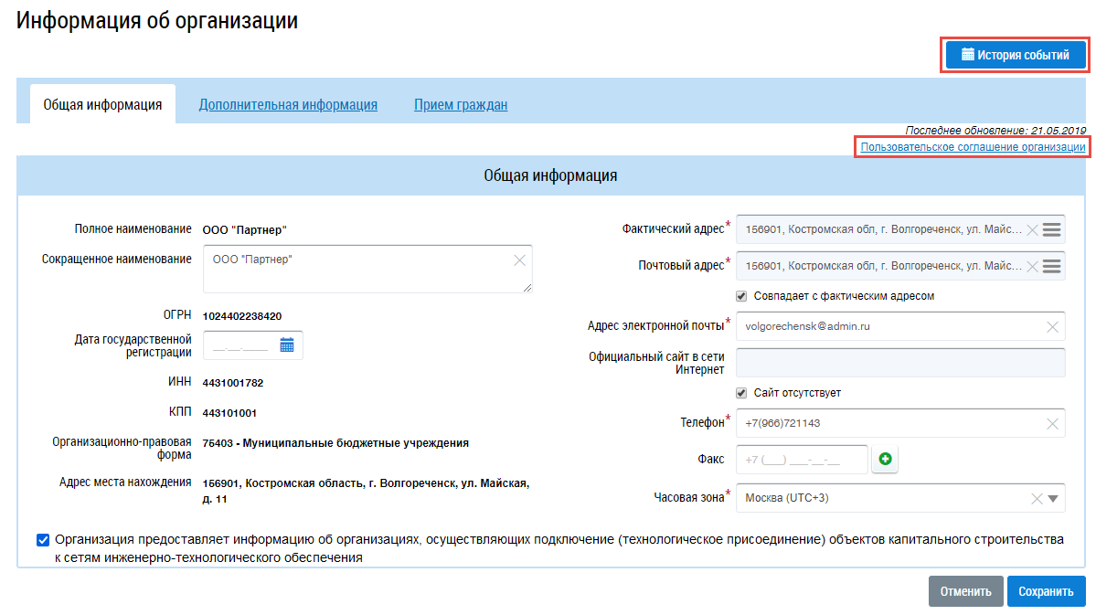The width and height of the screenshot is (1096, 615).
Task: Open calendar picker for state registration date
Action: 287,345
